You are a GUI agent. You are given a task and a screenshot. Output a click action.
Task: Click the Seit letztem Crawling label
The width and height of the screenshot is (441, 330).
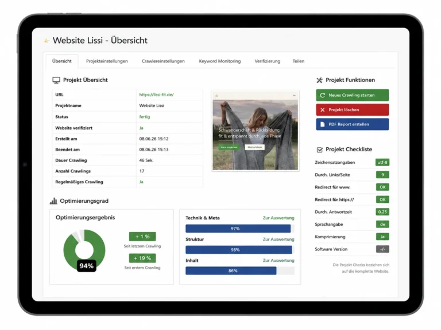pyautogui.click(x=142, y=246)
